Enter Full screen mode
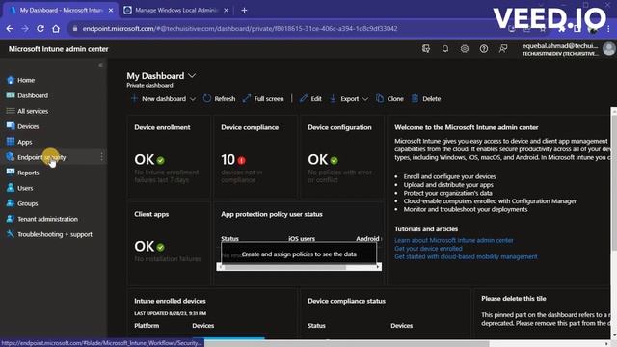 263,99
